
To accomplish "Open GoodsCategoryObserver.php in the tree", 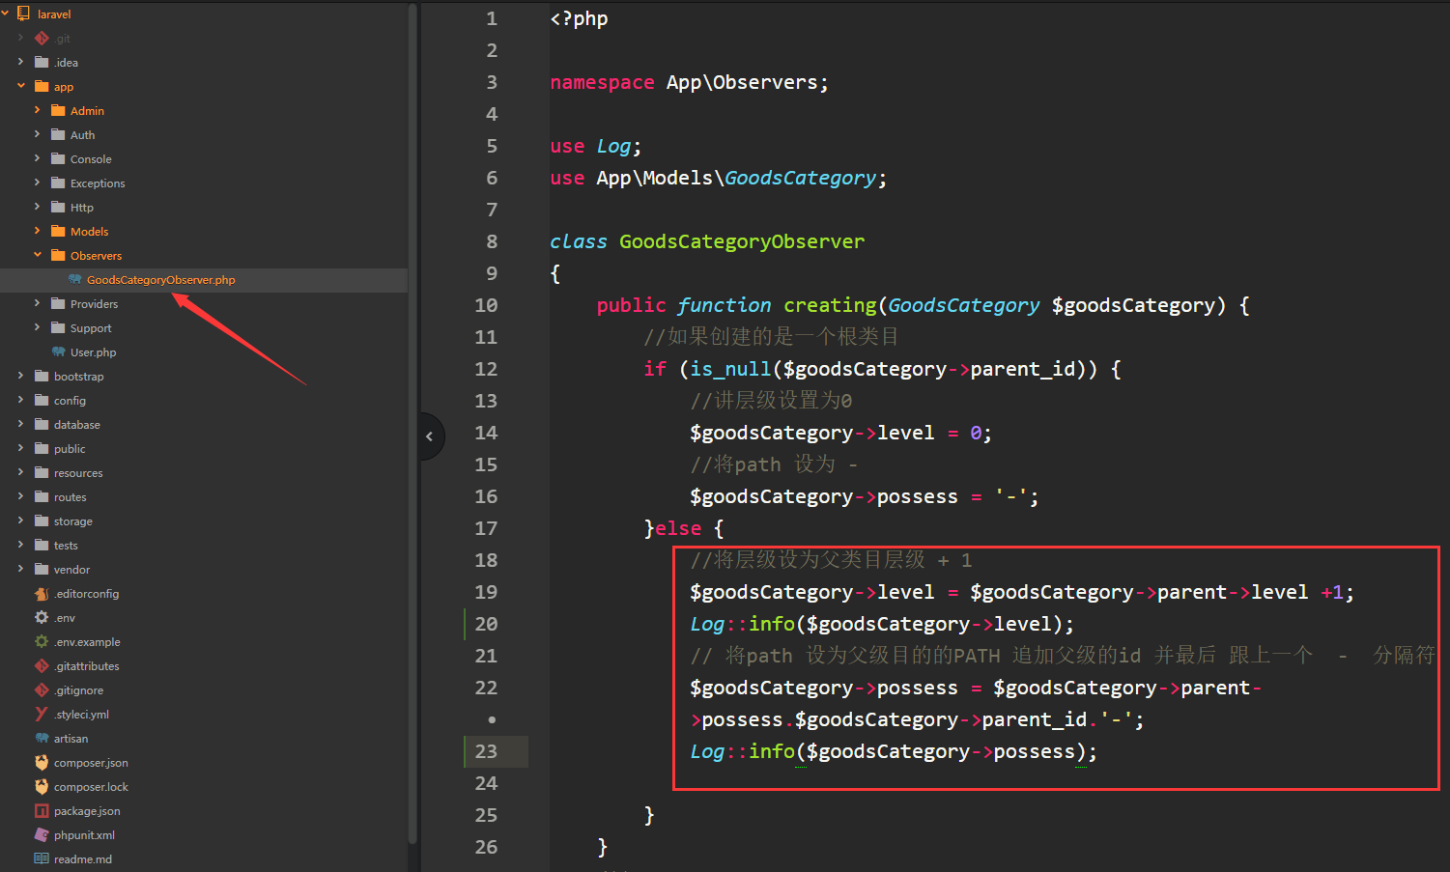I will click(161, 280).
